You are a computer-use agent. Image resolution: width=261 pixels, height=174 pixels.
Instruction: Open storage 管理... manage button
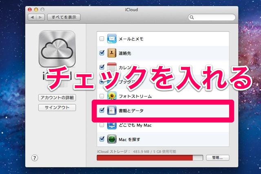click(x=217, y=158)
